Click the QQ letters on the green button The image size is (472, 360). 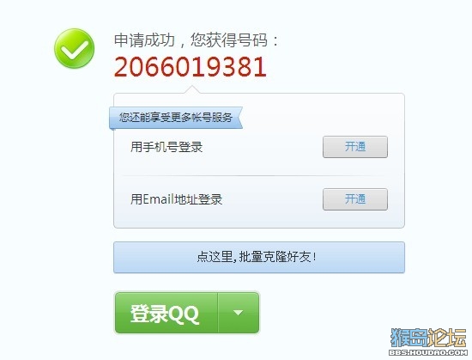click(184, 314)
